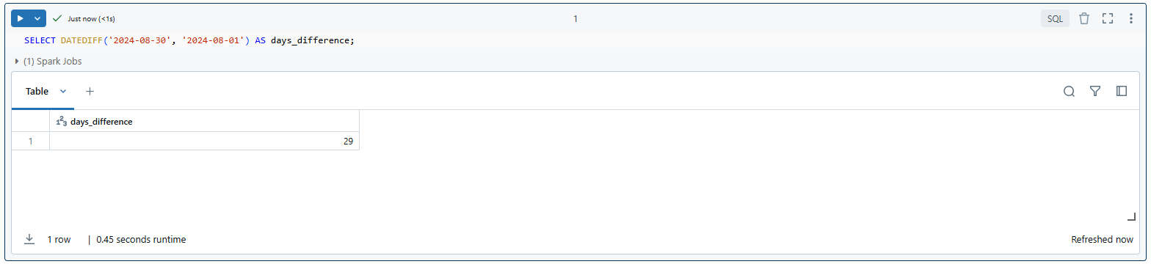Screen dimensions: 1151x264
Task: Expand the Spark Jobs section
Action: click(48, 62)
